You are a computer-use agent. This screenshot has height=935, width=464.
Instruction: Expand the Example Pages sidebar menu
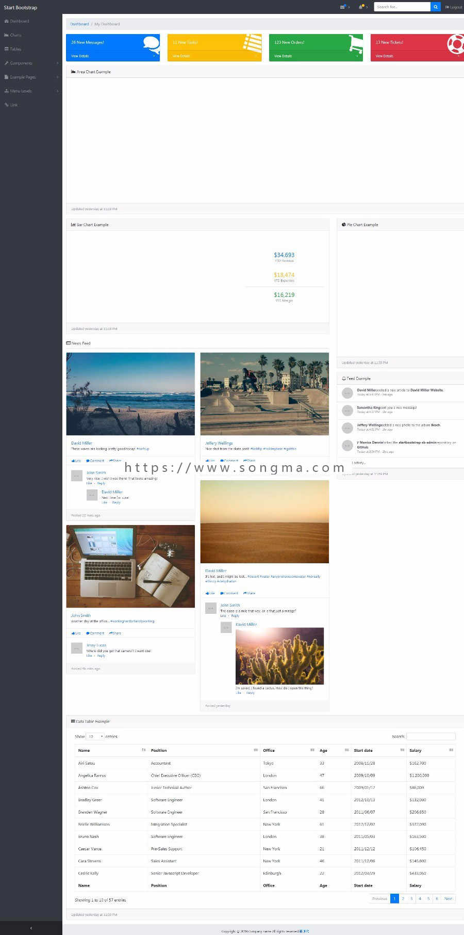point(31,77)
